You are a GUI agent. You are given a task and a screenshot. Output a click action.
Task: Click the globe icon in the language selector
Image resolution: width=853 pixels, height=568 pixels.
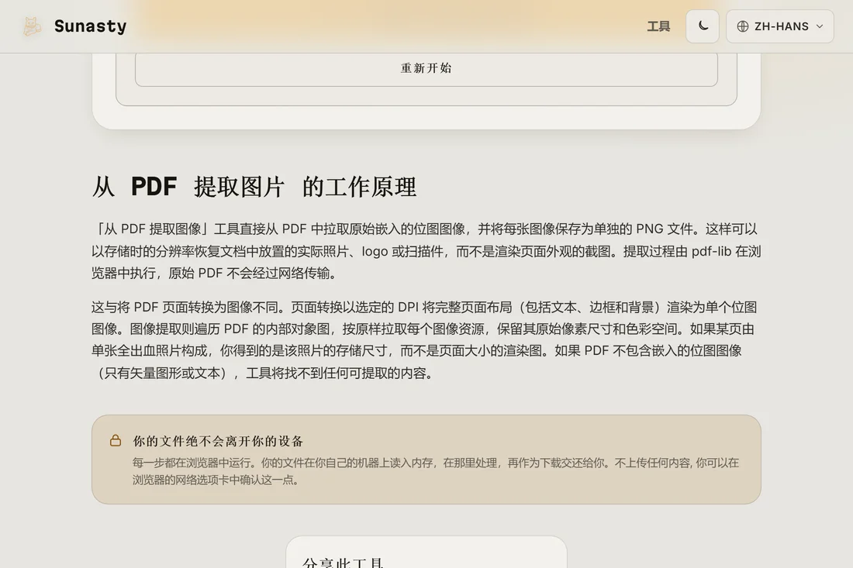[743, 26]
